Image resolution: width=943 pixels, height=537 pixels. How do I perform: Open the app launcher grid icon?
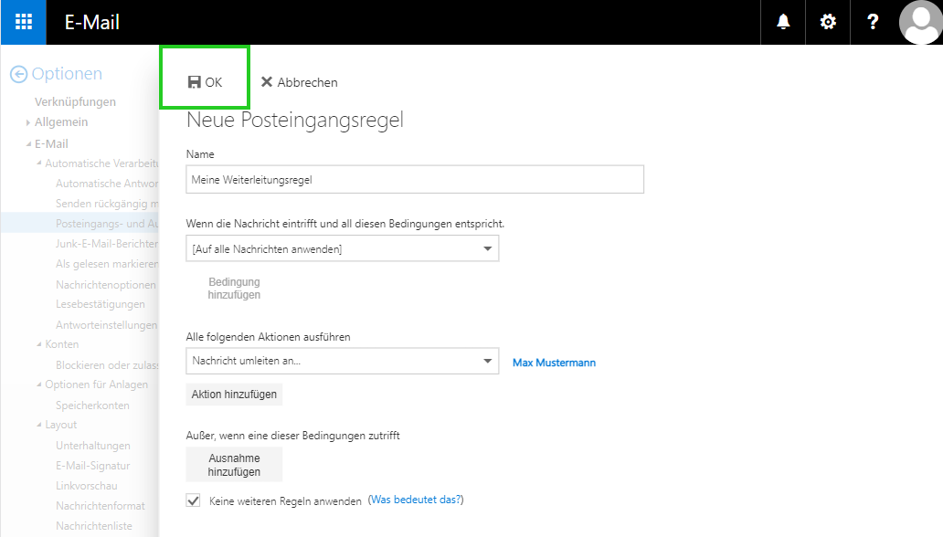(x=24, y=22)
